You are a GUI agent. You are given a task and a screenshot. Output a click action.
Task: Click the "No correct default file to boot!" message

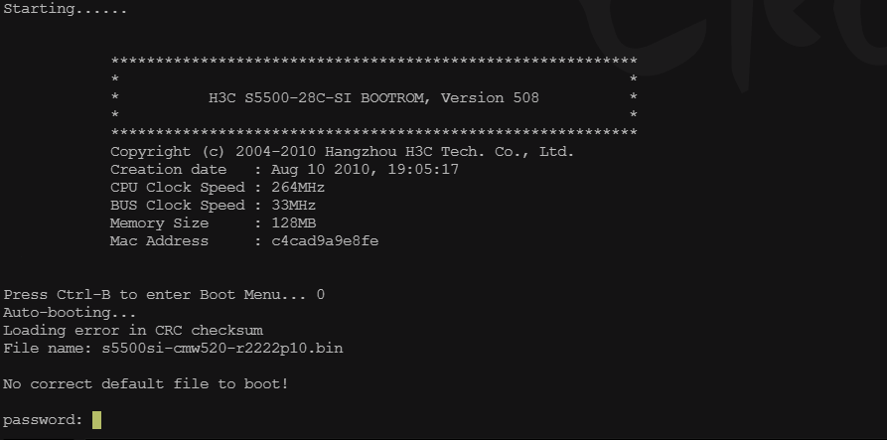coord(145,384)
